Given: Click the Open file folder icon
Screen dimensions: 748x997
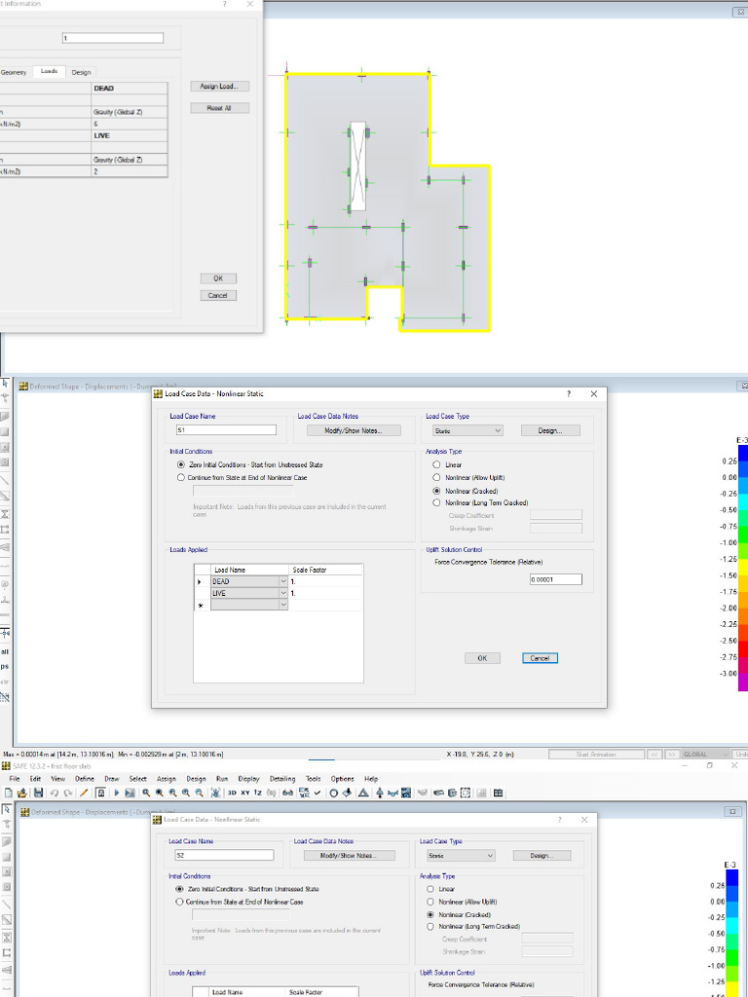Looking at the screenshot, I should point(21,794).
